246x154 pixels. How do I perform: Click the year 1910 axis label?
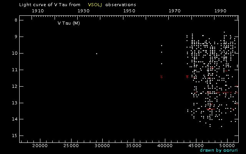click(x=38, y=11)
